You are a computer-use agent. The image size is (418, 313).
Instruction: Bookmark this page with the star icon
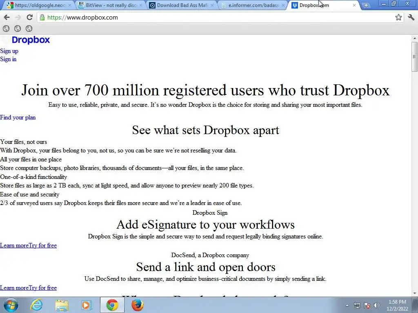[x=398, y=18]
